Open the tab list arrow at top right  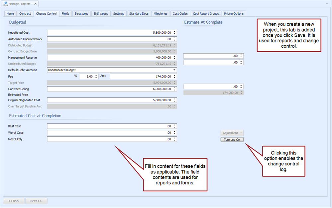tap(327, 3)
